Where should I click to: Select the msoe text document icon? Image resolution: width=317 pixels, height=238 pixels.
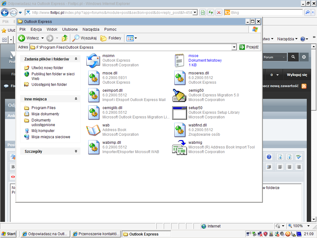[x=179, y=60]
